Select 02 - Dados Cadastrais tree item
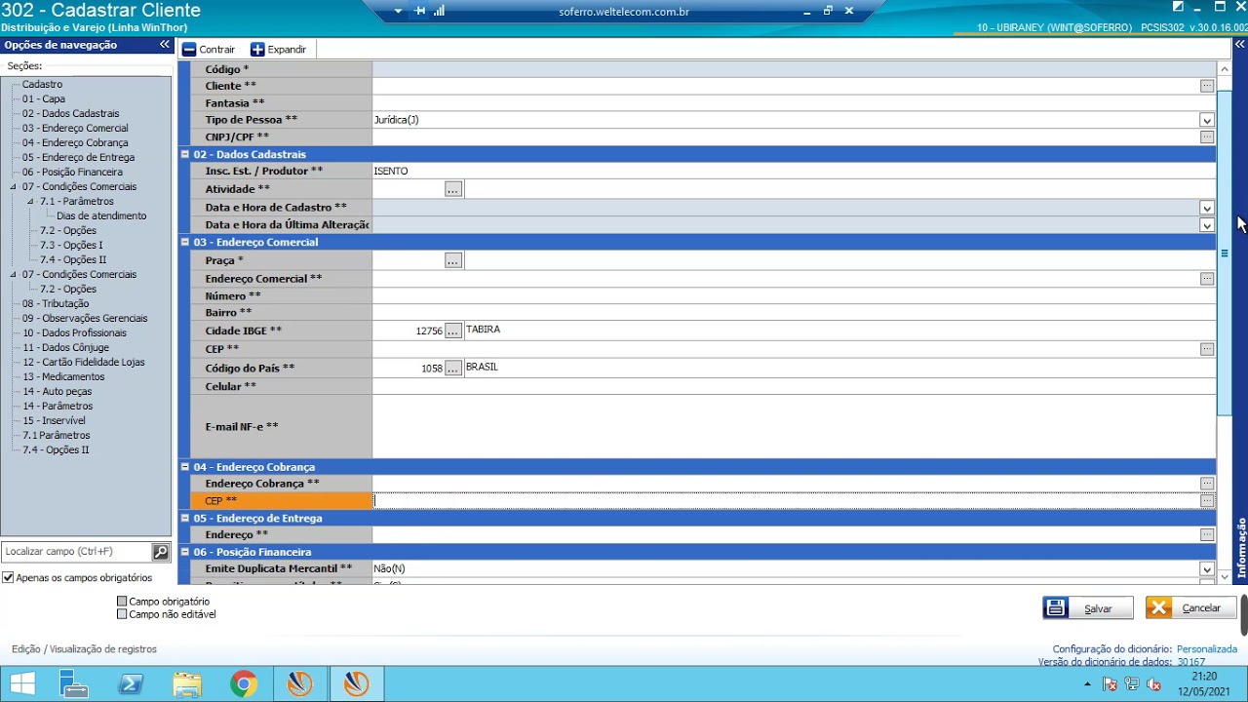 (71, 114)
